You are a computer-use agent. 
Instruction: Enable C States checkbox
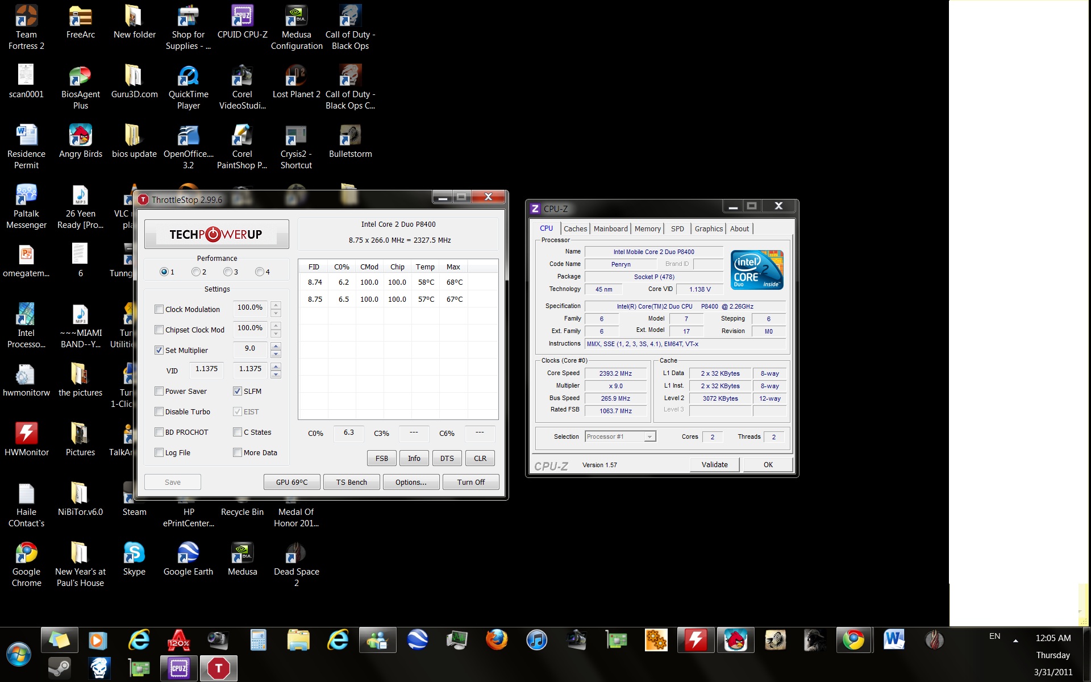238,432
